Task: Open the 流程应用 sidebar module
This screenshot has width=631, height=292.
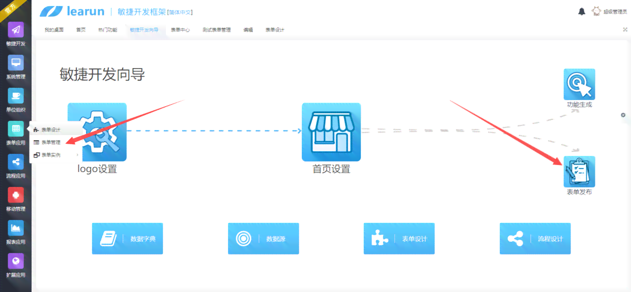Action: (16, 167)
